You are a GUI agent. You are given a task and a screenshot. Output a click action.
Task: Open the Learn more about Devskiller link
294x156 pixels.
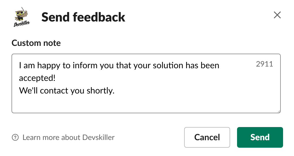pyautogui.click(x=68, y=137)
